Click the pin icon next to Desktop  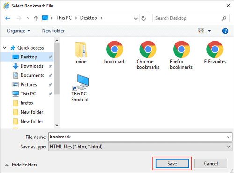click(x=50, y=57)
